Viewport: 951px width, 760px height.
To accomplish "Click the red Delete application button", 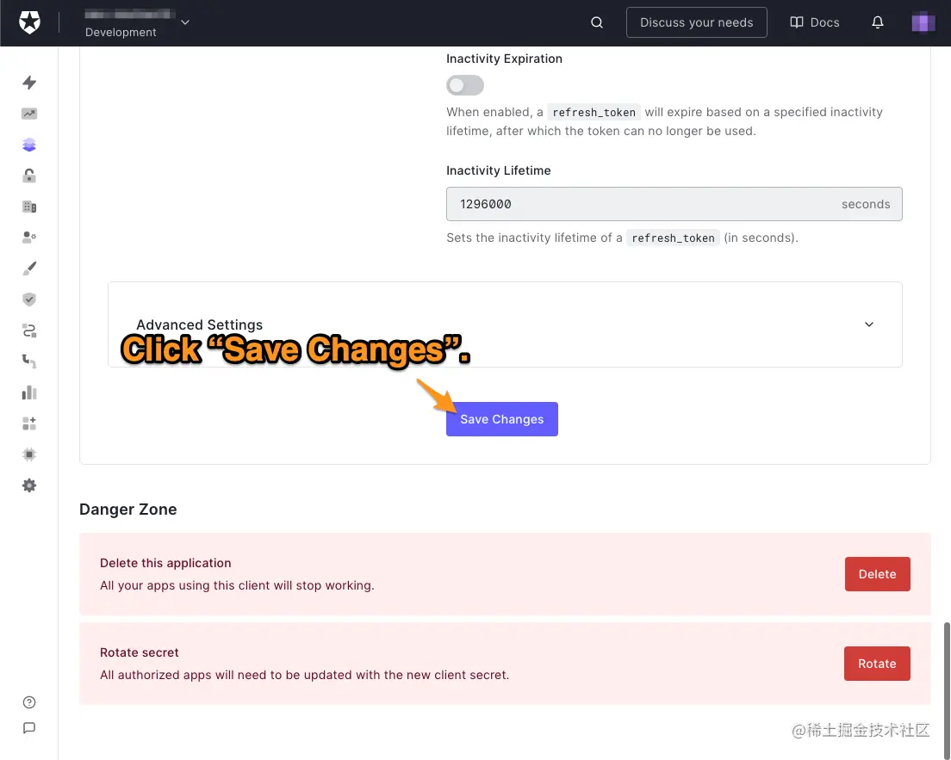I will 878,574.
